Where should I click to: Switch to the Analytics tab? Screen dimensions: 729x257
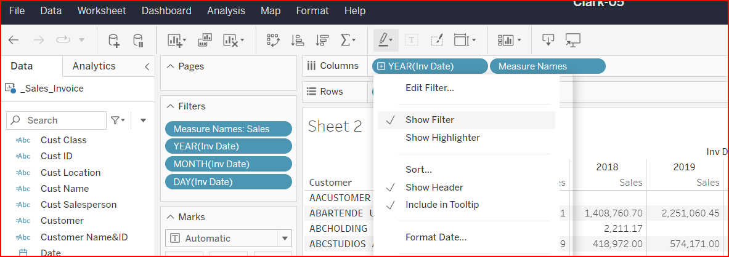[94, 66]
